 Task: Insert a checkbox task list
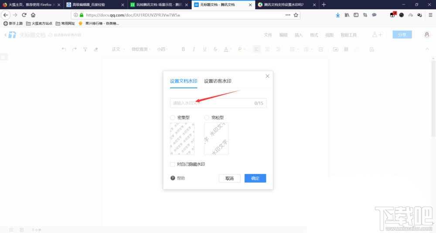(320, 50)
